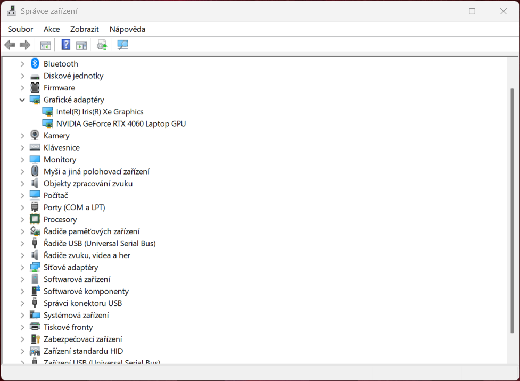
Task: Expand the Bluetooth category
Action: (x=22, y=63)
